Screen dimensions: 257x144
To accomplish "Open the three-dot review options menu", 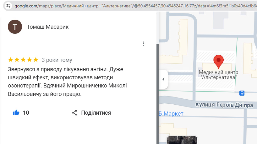I will click(144, 44).
